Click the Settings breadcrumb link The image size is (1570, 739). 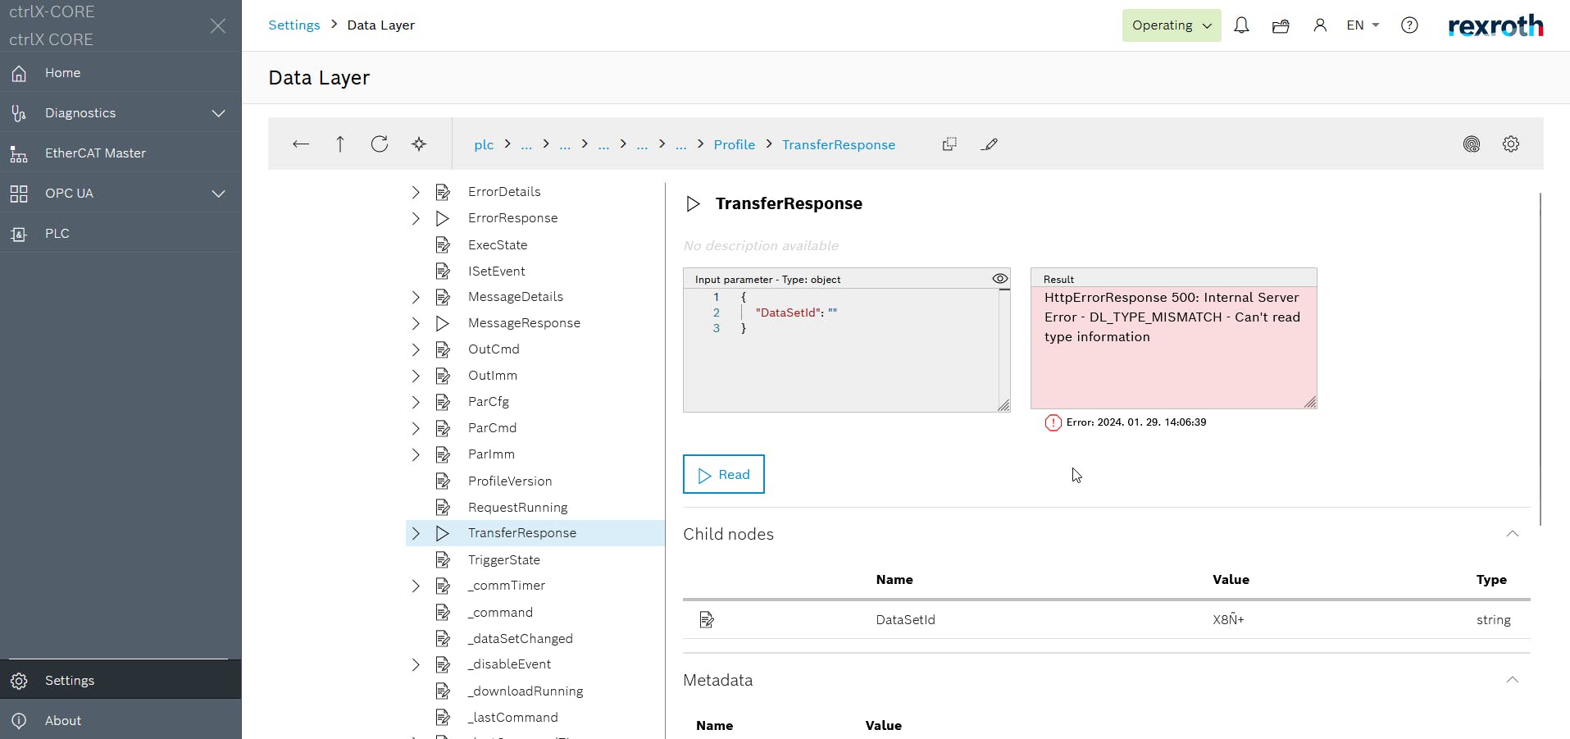(x=294, y=25)
